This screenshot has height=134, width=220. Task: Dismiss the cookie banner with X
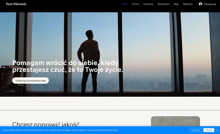click(217, 130)
